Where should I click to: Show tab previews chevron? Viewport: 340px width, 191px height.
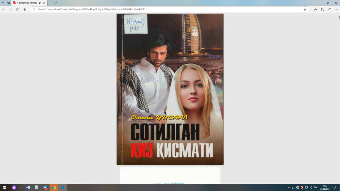coord(56,3)
